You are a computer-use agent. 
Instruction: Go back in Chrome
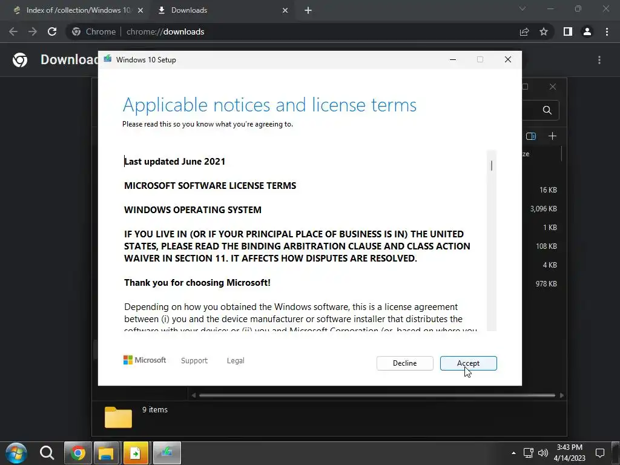point(13,31)
